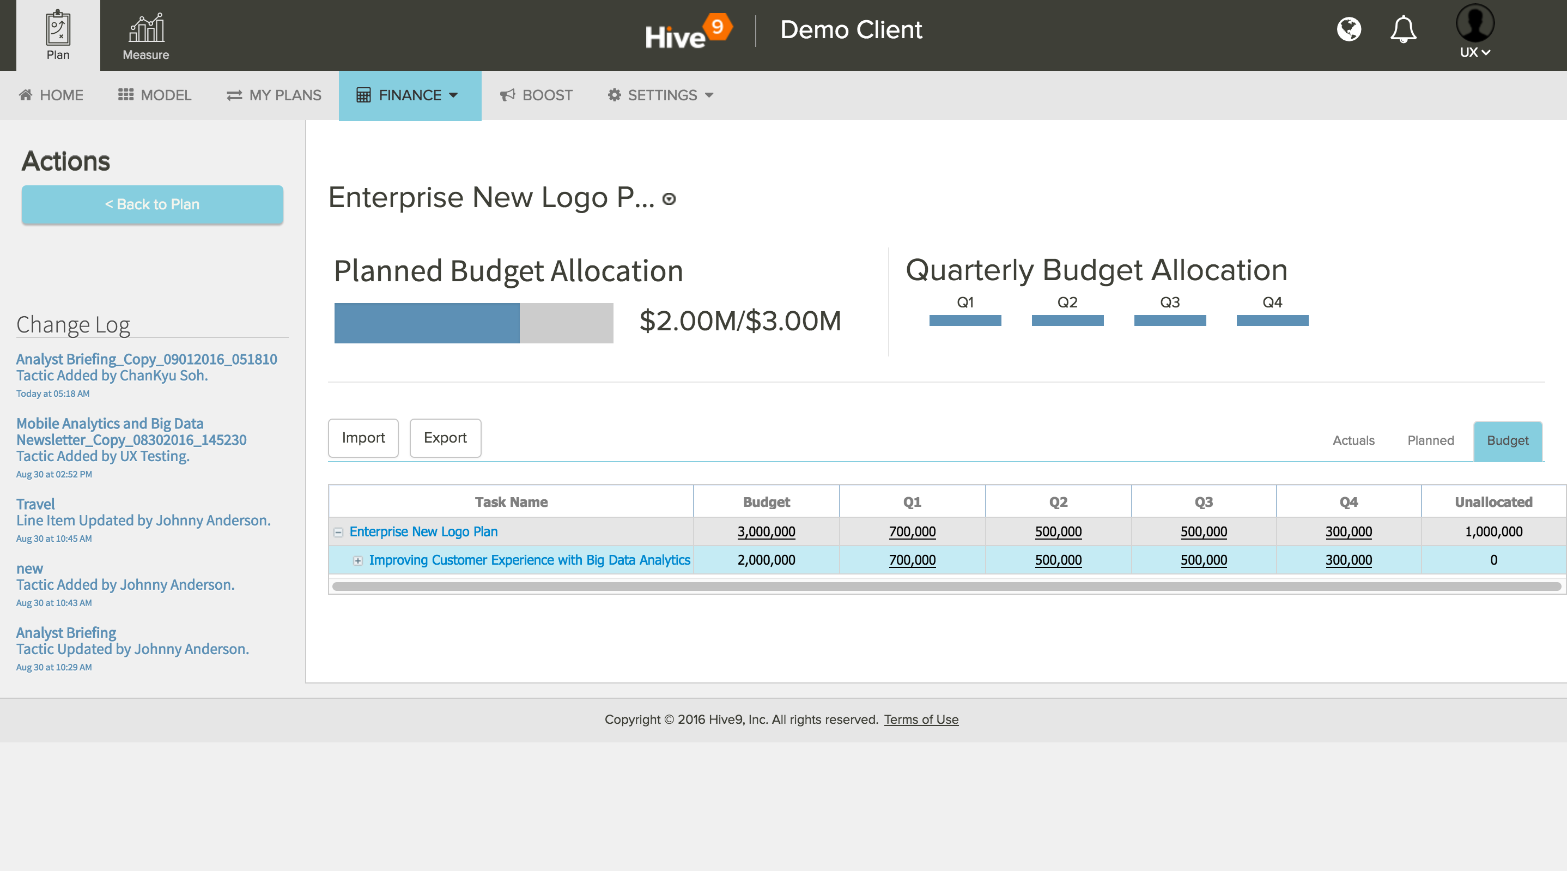
Task: Switch to the Actuals tab
Action: 1353,440
